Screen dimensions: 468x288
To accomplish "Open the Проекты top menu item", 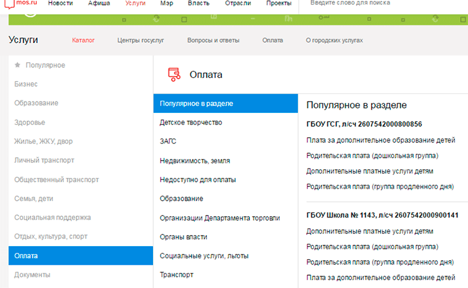I will (279, 3).
